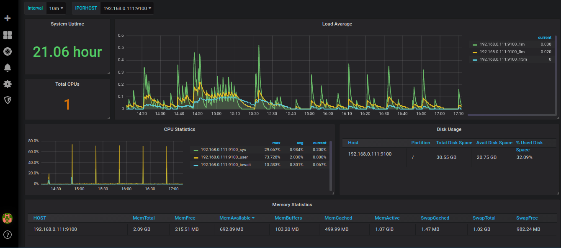This screenshot has width=561, height=248.
Task: Toggle the 192.168.0.111:9100_5m legend series
Action: click(502, 51)
